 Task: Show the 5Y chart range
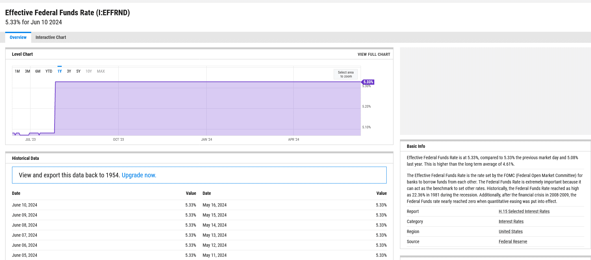click(x=78, y=71)
